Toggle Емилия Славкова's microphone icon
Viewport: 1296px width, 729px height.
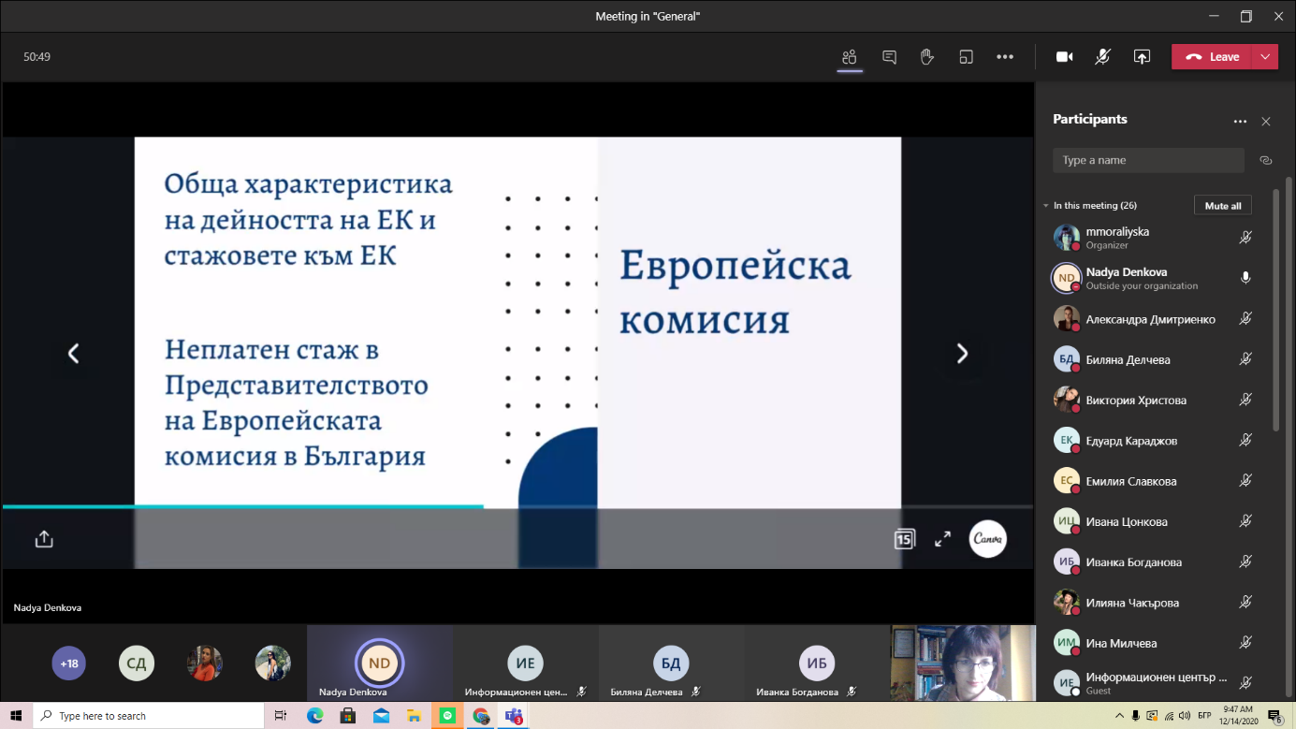(x=1245, y=481)
